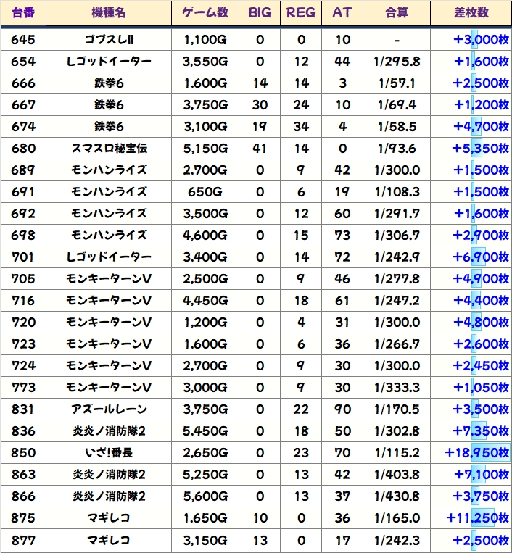Viewport: 512px width, 553px height.
Task: Click the アズールレーン machine name
Action: [109, 409]
